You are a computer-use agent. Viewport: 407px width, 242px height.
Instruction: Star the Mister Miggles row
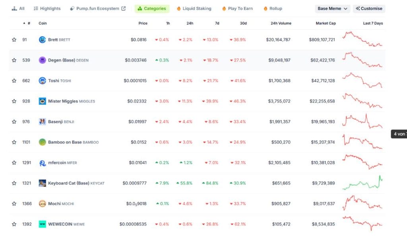click(14, 101)
